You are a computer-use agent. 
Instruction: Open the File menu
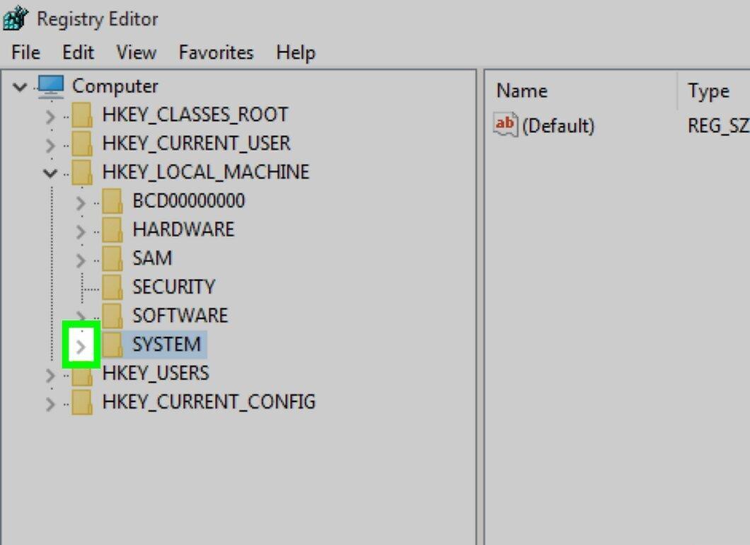pyautogui.click(x=26, y=52)
